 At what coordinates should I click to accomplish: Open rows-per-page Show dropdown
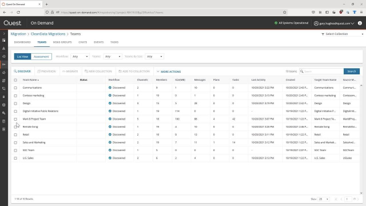click(x=324, y=199)
